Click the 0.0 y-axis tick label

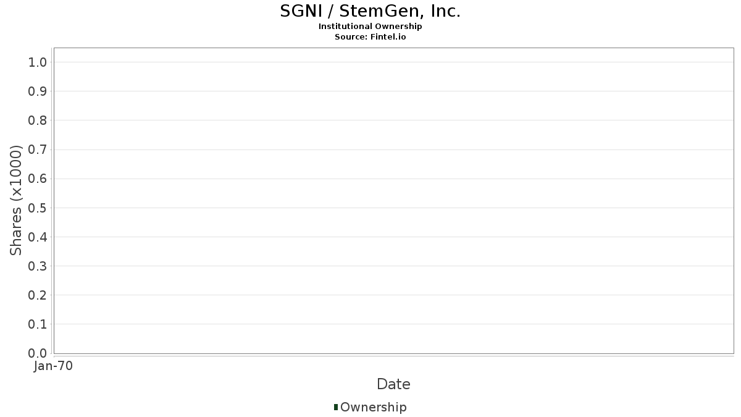[38, 353]
